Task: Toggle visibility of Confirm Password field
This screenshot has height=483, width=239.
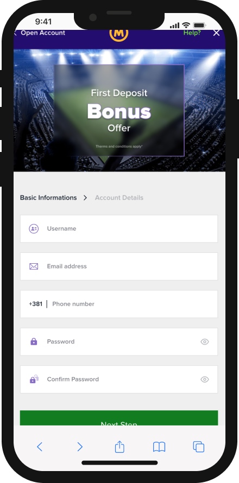Action: [205, 379]
